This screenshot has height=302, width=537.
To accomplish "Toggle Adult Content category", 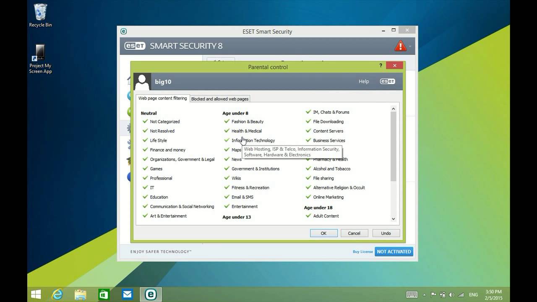I will (x=308, y=216).
